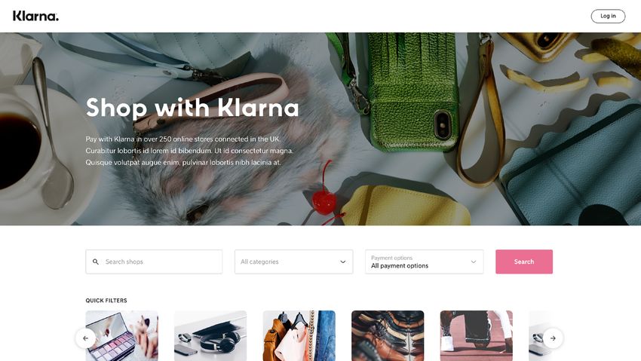Choose the leather shoes quick filter
This screenshot has width=641, height=361.
tap(388, 335)
